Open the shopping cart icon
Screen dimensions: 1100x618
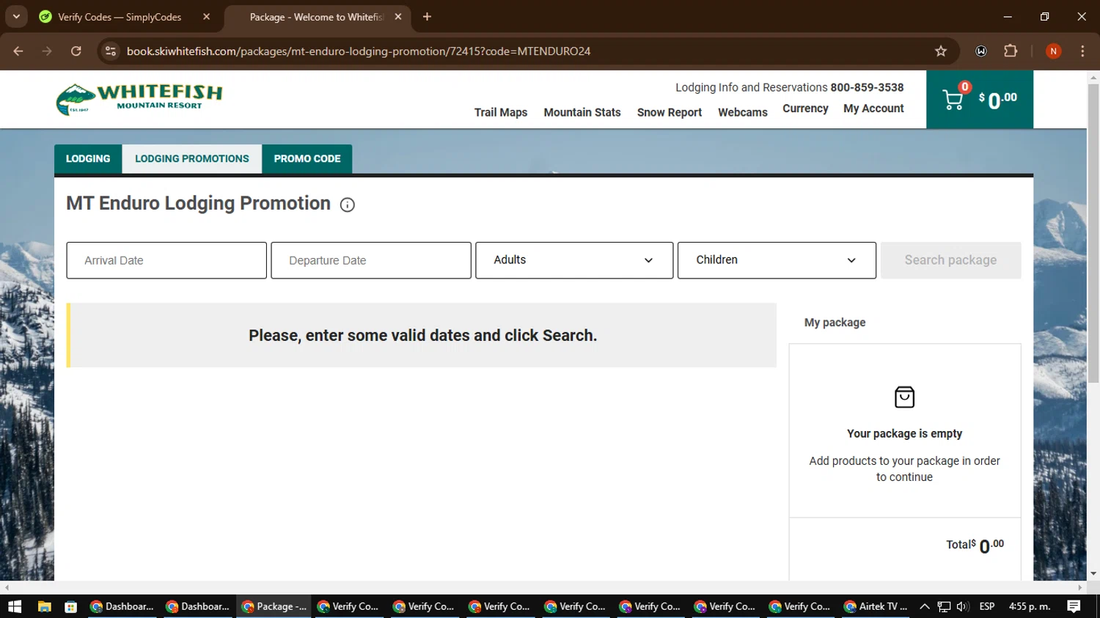953,100
